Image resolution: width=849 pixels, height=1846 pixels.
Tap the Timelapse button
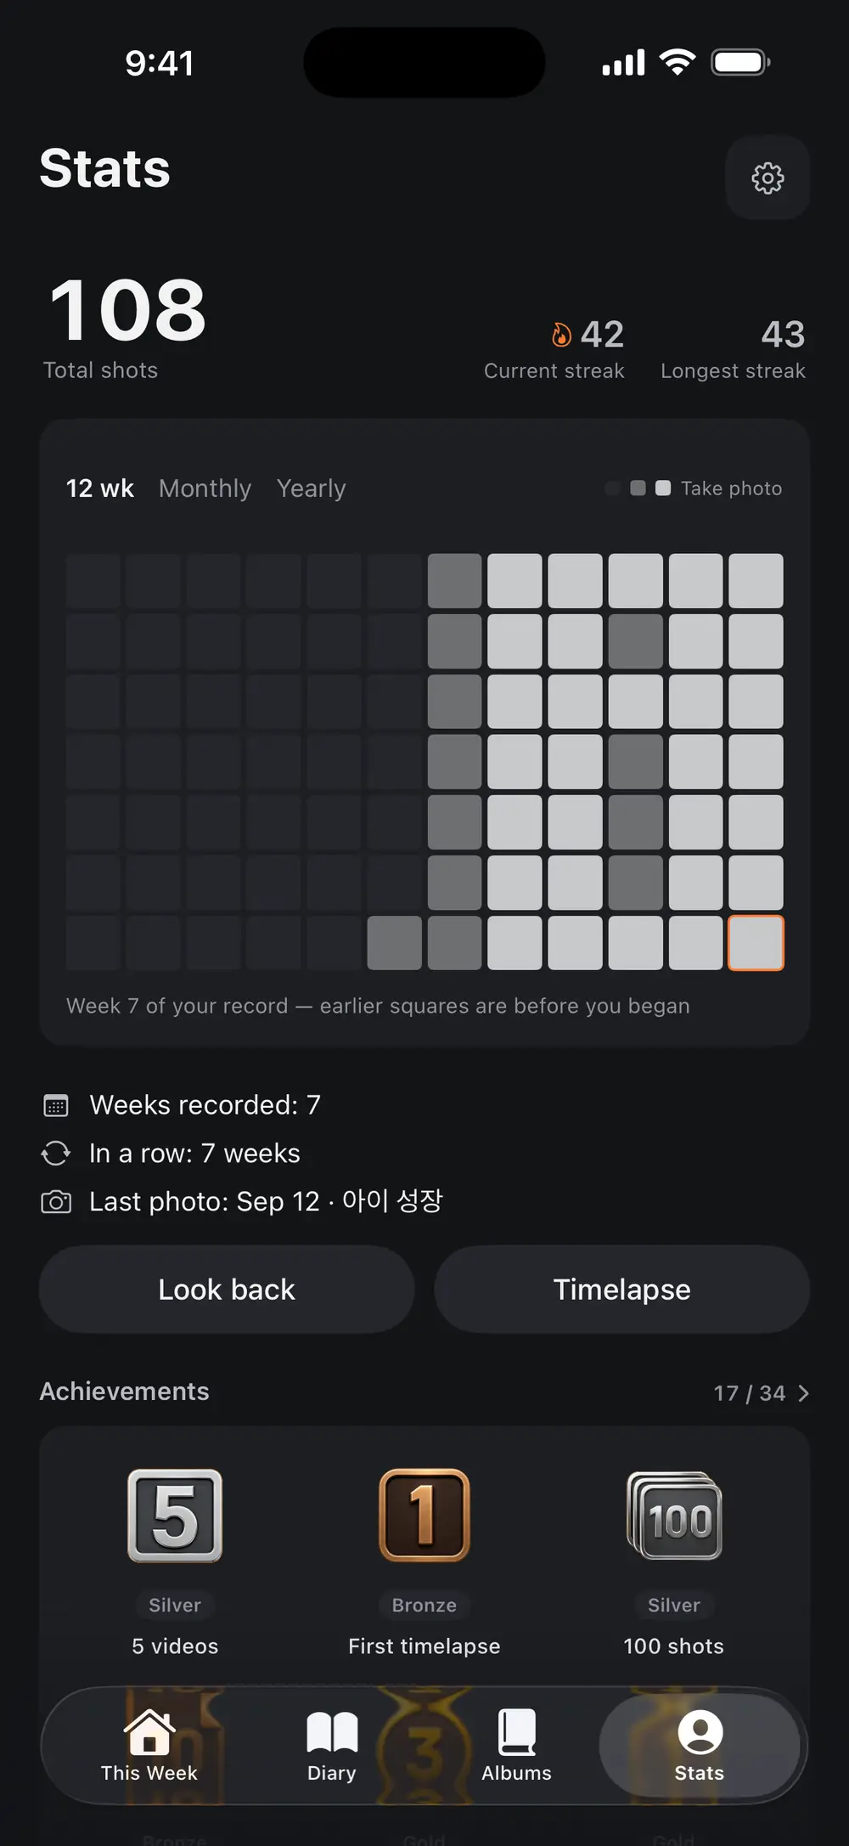[622, 1290]
